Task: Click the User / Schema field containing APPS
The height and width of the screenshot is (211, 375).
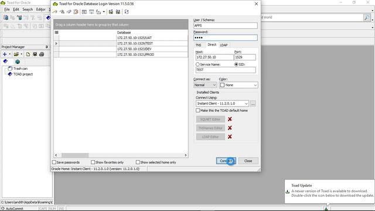Action: pos(226,25)
